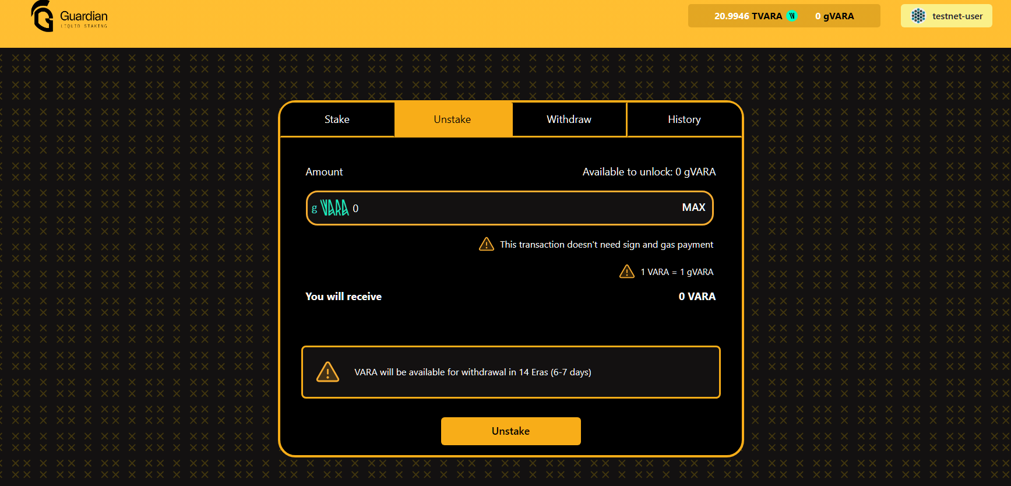Click the 20.9946 TVARA balance
Viewport: 1011px width, 486px height.
748,16
